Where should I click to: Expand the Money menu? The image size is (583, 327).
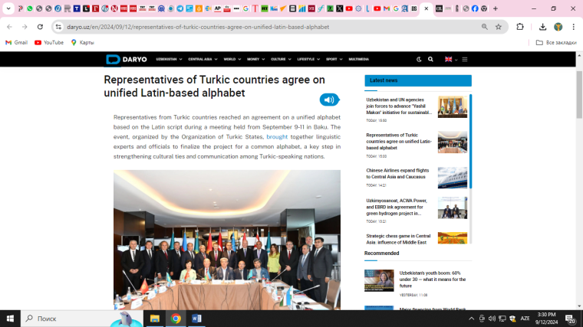[x=255, y=60]
